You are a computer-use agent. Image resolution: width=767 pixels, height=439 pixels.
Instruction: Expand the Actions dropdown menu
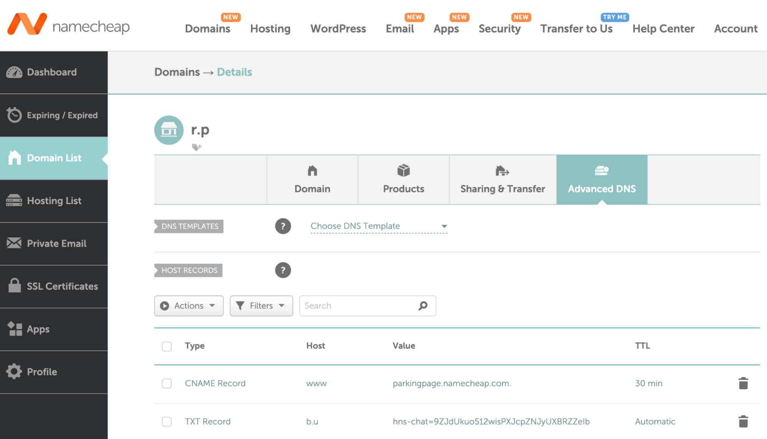(188, 305)
